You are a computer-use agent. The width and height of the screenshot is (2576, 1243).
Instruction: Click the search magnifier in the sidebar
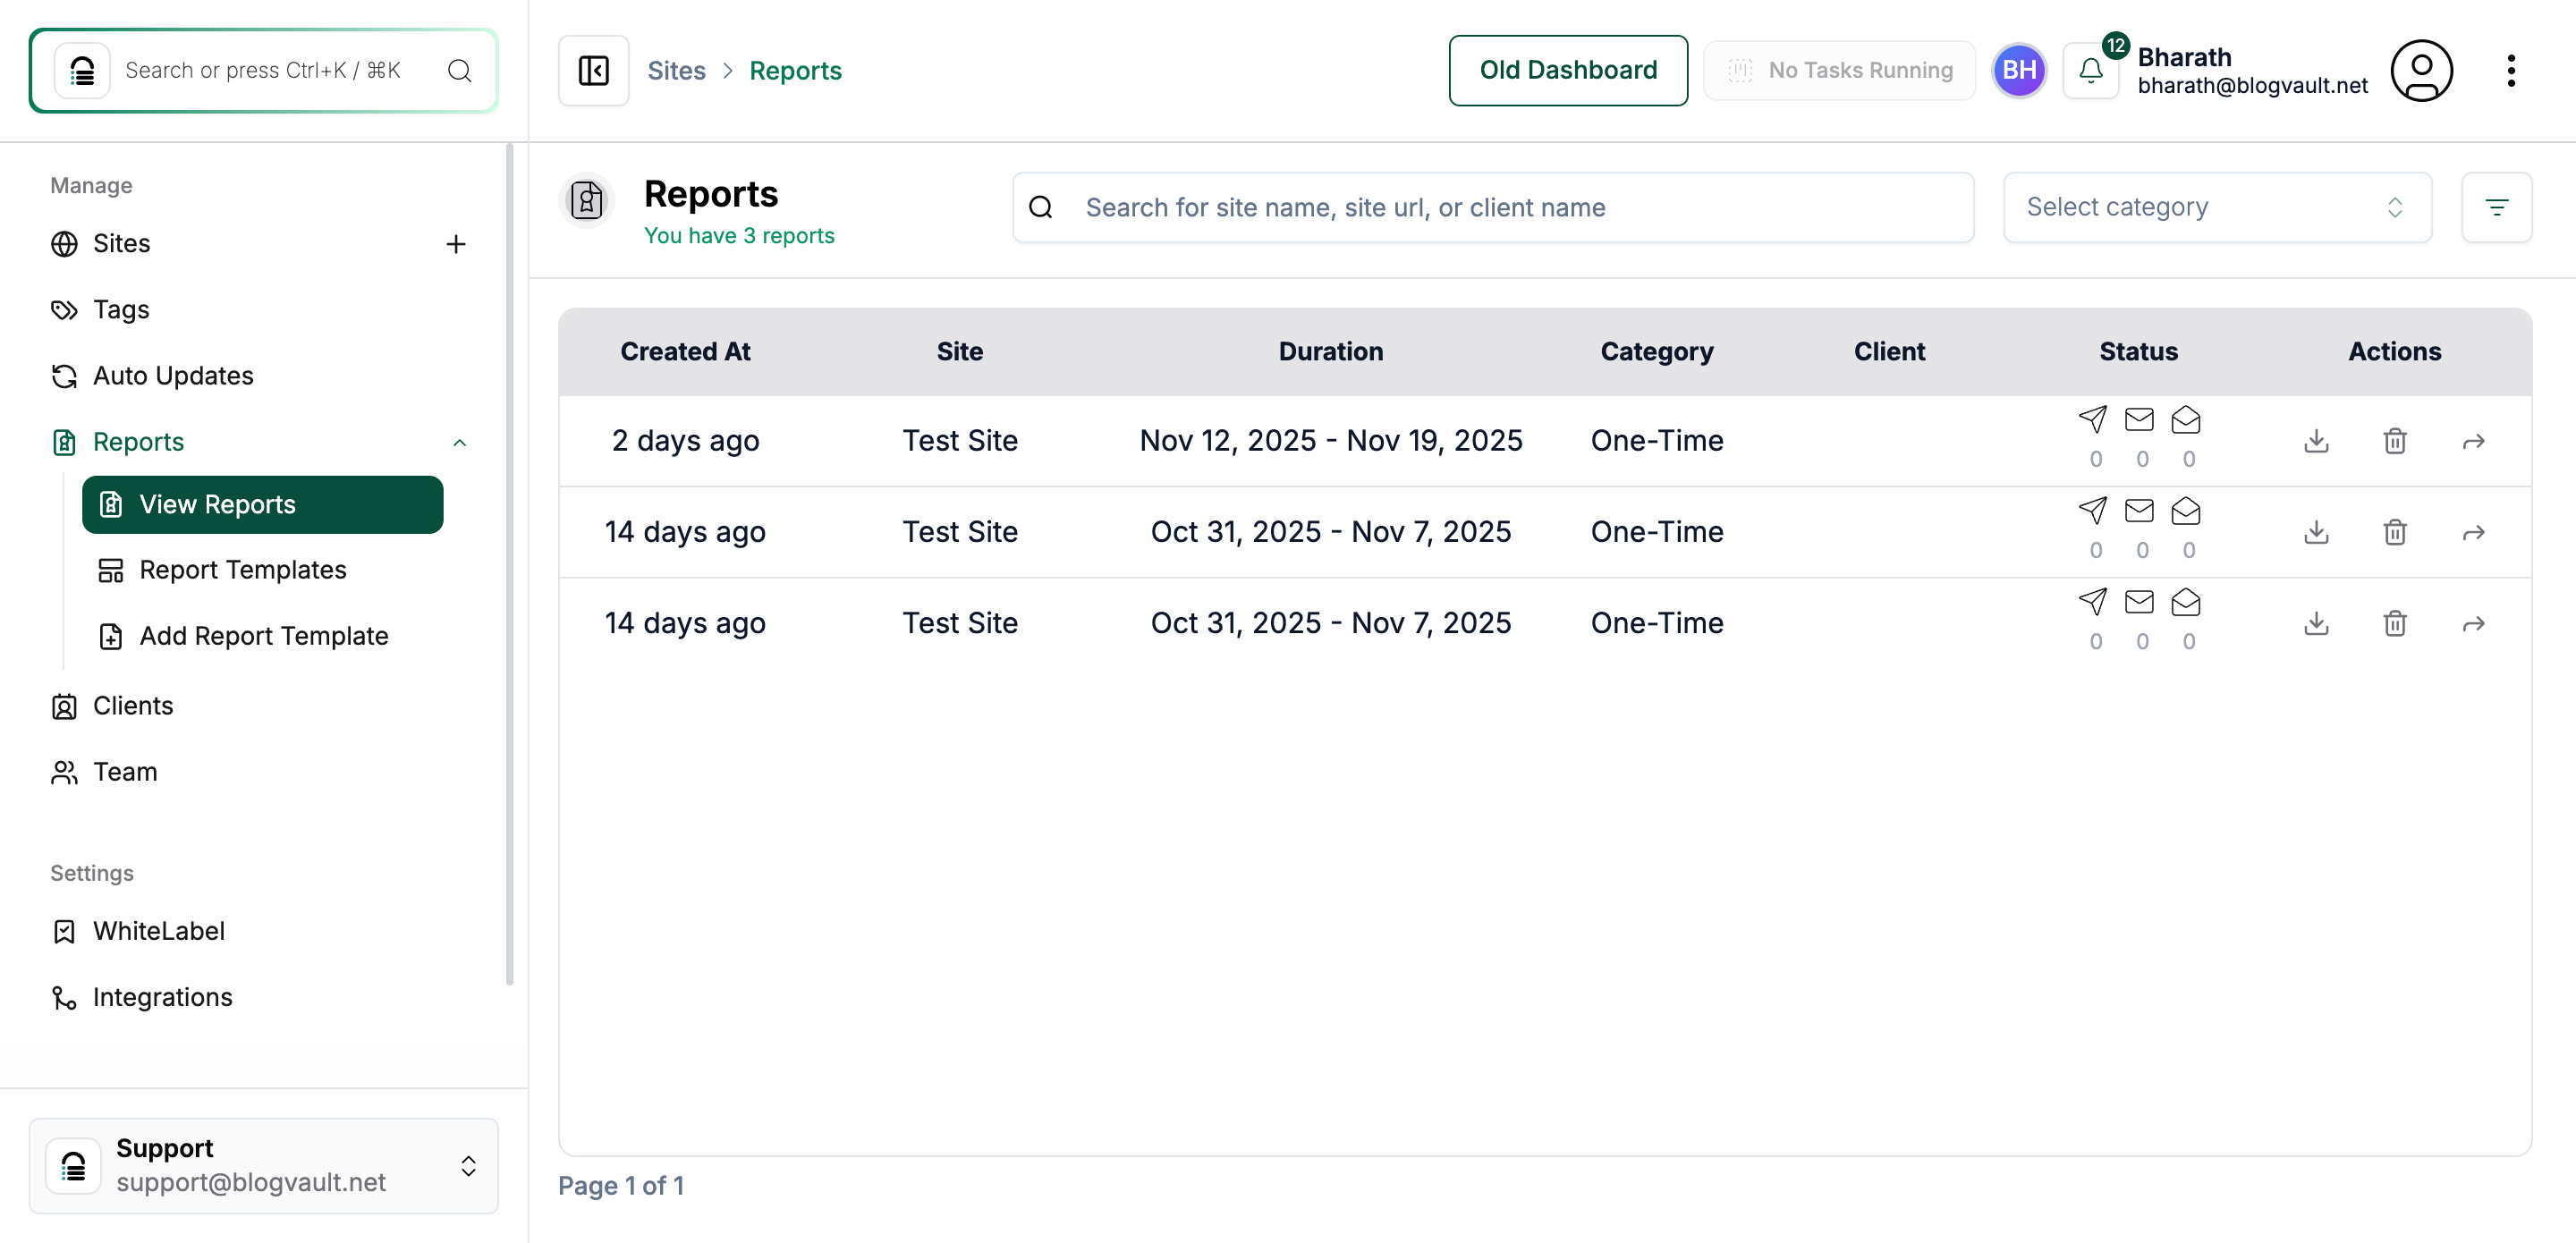459,70
